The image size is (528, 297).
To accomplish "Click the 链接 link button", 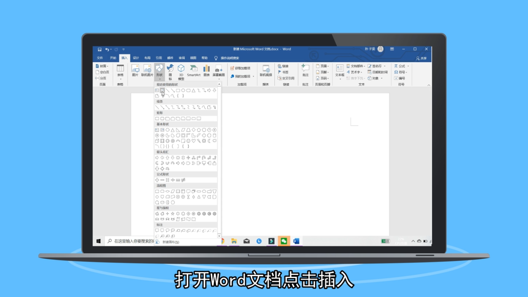I will coord(283,66).
